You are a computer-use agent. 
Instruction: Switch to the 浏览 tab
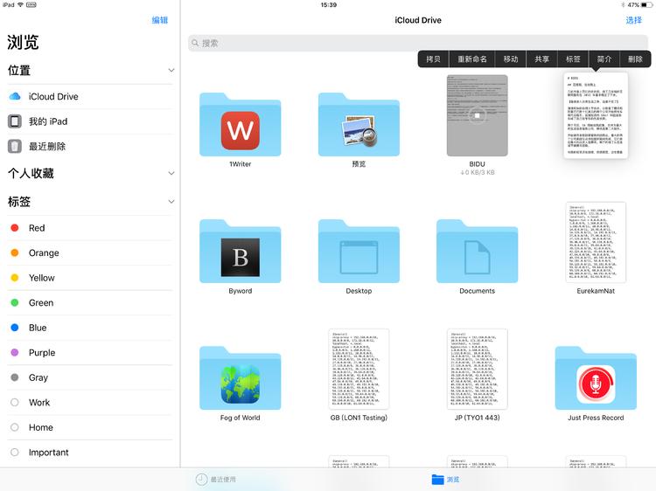pyautogui.click(x=445, y=480)
